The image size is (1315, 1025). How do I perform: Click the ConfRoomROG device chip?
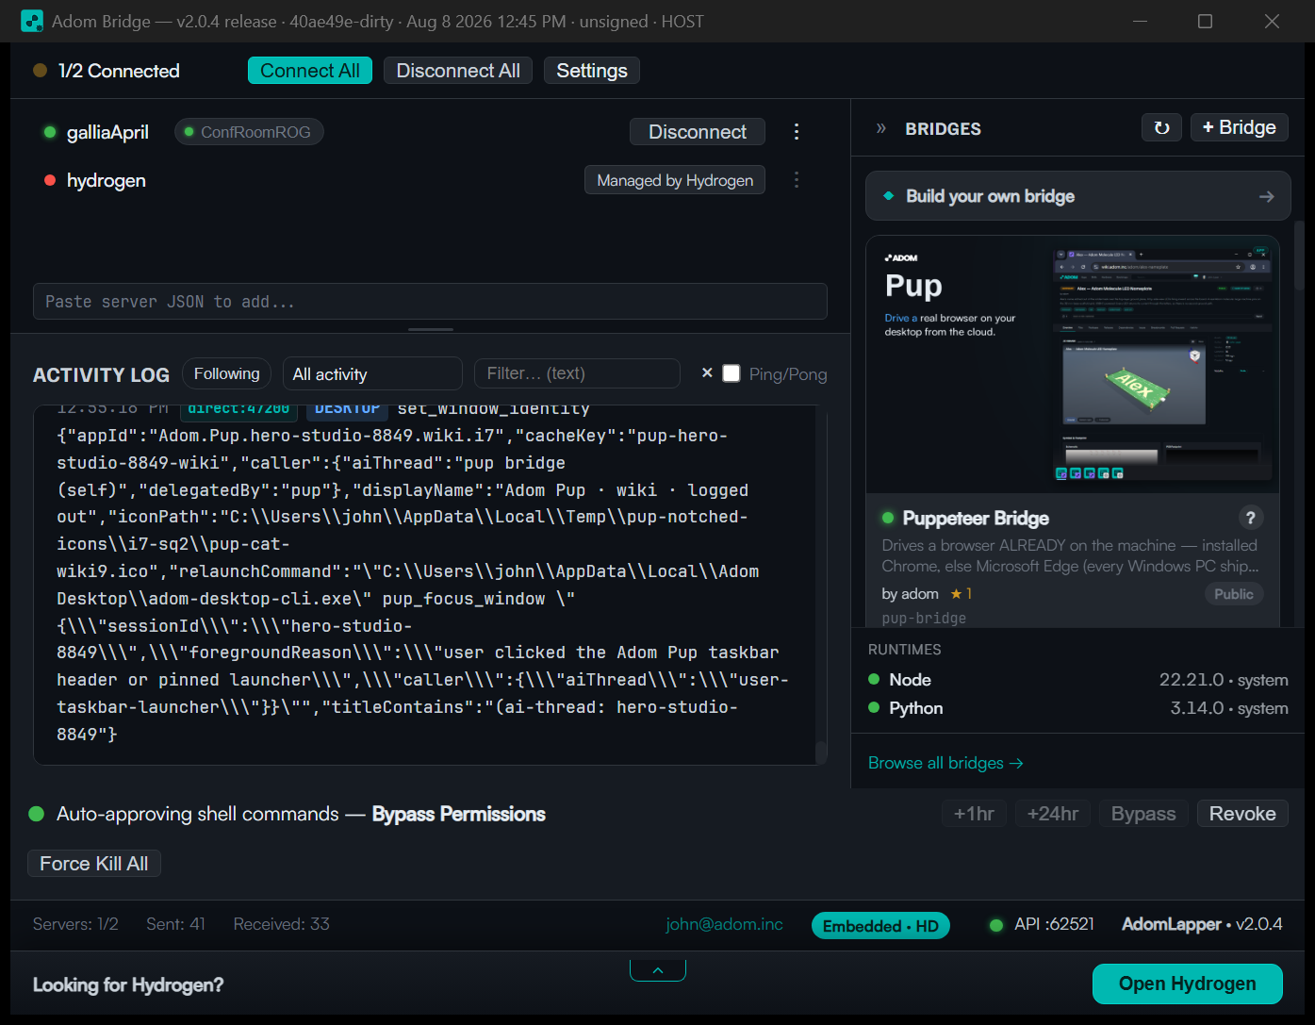click(249, 132)
